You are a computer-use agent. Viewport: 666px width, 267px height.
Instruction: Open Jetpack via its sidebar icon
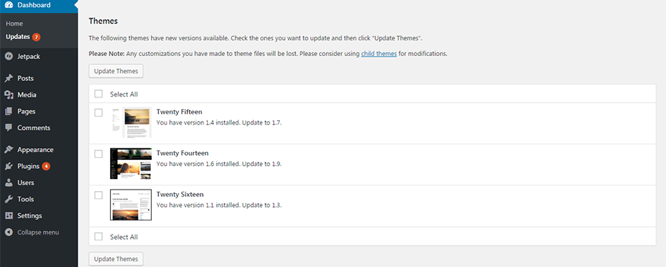8,56
